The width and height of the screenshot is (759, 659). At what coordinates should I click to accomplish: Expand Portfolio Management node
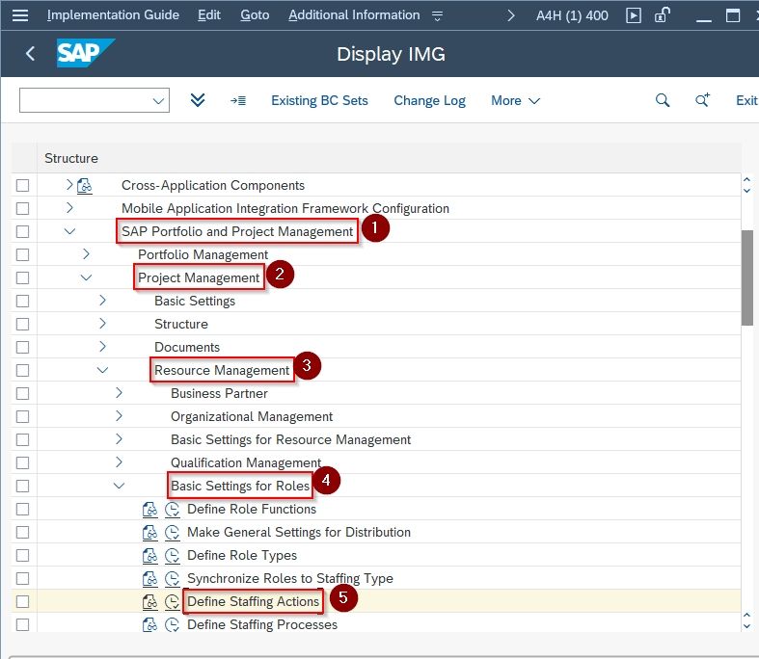pos(86,253)
